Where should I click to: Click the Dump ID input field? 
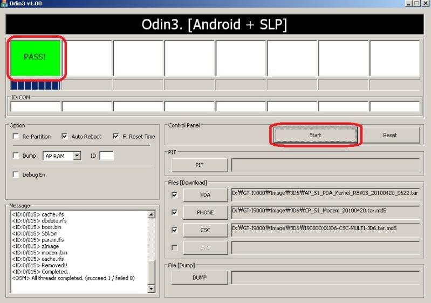click(x=106, y=156)
